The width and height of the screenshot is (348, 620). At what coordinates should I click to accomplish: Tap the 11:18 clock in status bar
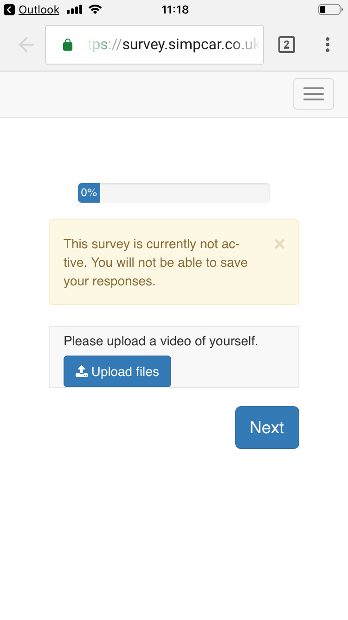[175, 10]
